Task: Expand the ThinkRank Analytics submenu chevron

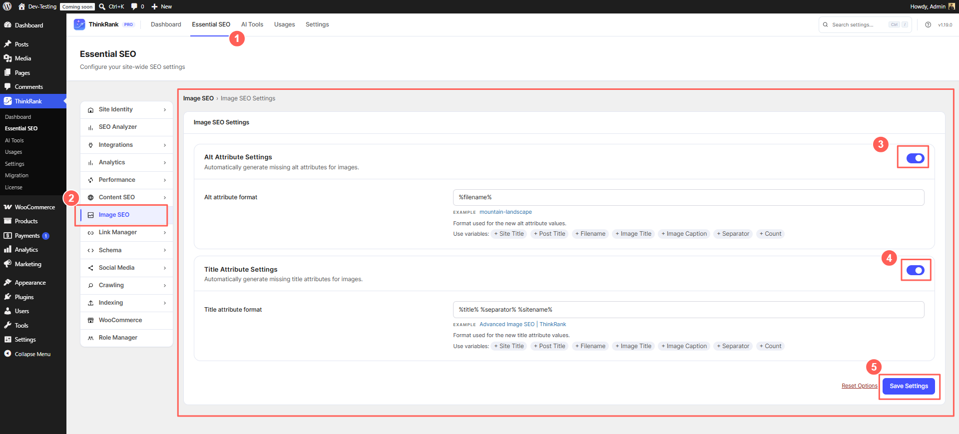Action: (165, 162)
